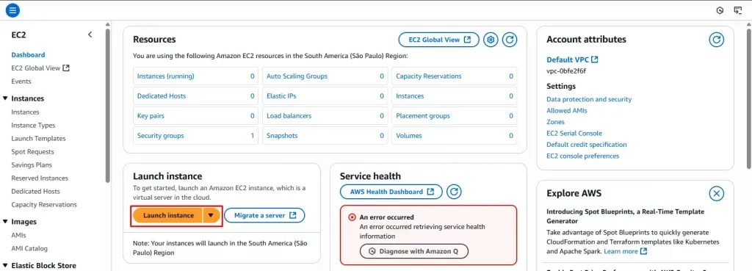The height and width of the screenshot is (271, 752).
Task: Collapse the Elastic Block Store section
Action: [6, 266]
